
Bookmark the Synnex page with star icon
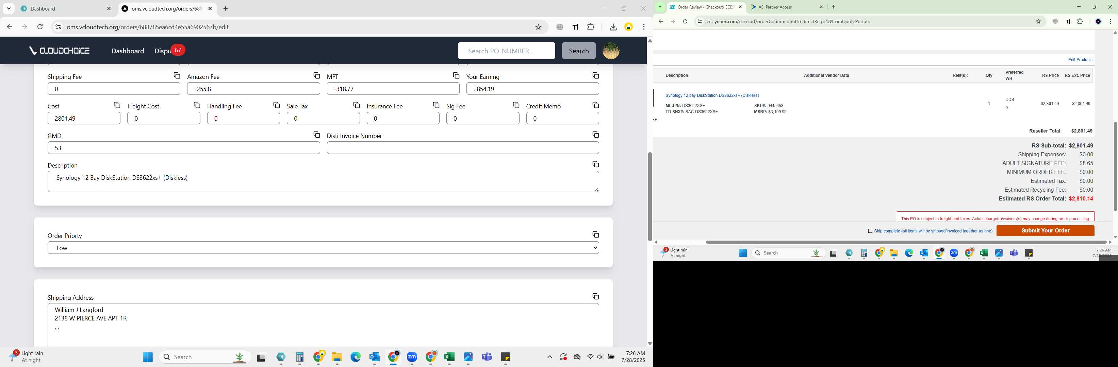point(1038,21)
